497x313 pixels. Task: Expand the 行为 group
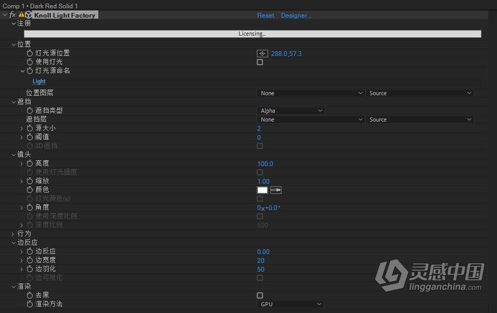pyautogui.click(x=13, y=234)
